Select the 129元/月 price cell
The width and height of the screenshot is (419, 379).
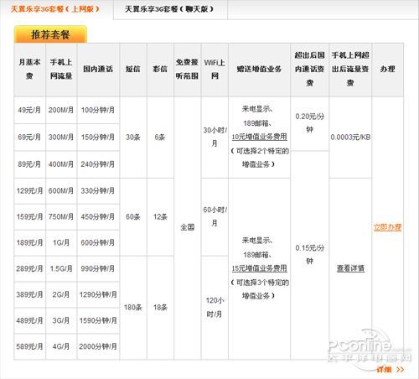pyautogui.click(x=29, y=190)
